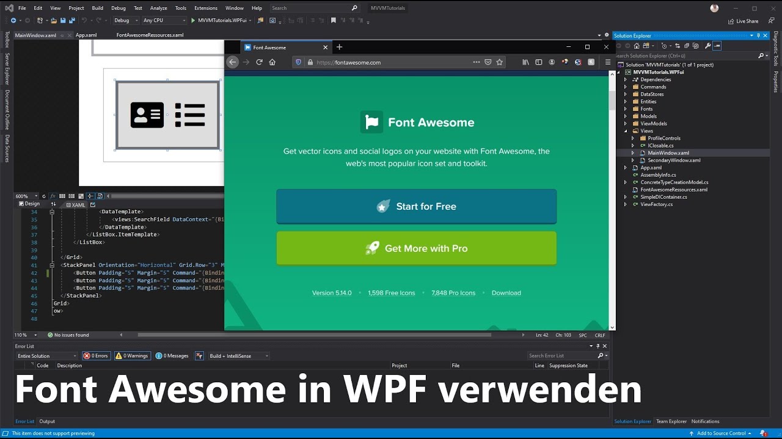The width and height of the screenshot is (782, 439).
Task: Click Sync with Active Document icon
Action: pos(678,46)
